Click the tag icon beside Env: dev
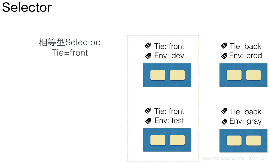 click(x=148, y=56)
